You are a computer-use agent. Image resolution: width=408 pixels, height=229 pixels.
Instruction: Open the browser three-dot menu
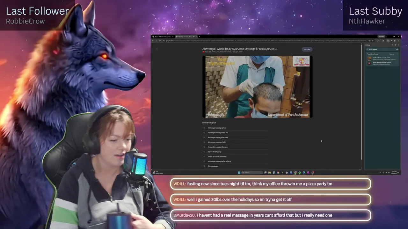(398, 41)
